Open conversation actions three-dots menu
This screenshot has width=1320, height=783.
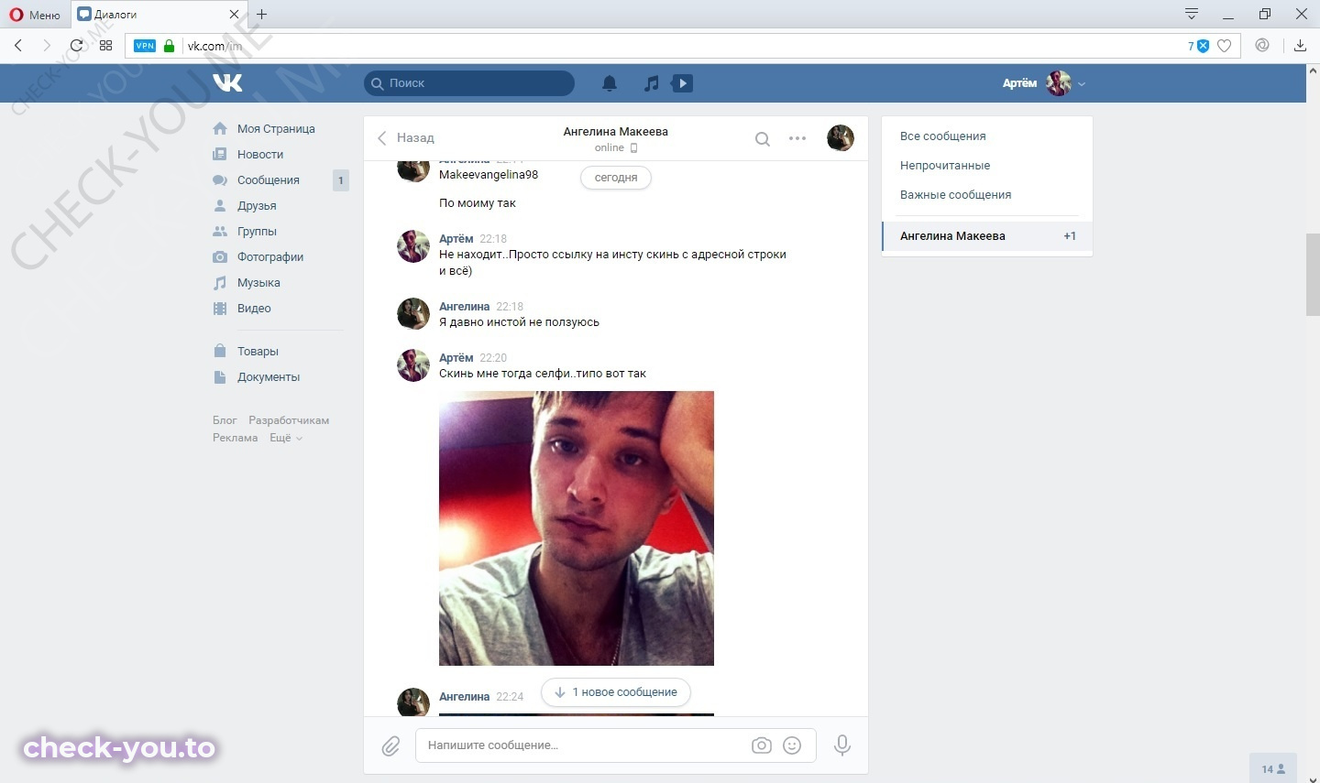[x=797, y=138]
